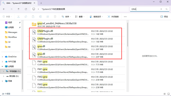Refresh the search results
The height and width of the screenshot is (96, 171).
(26, 9)
